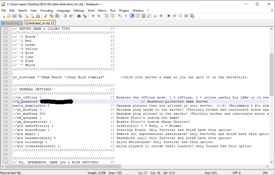Click the Redo toolbar icon

coord(71,16)
